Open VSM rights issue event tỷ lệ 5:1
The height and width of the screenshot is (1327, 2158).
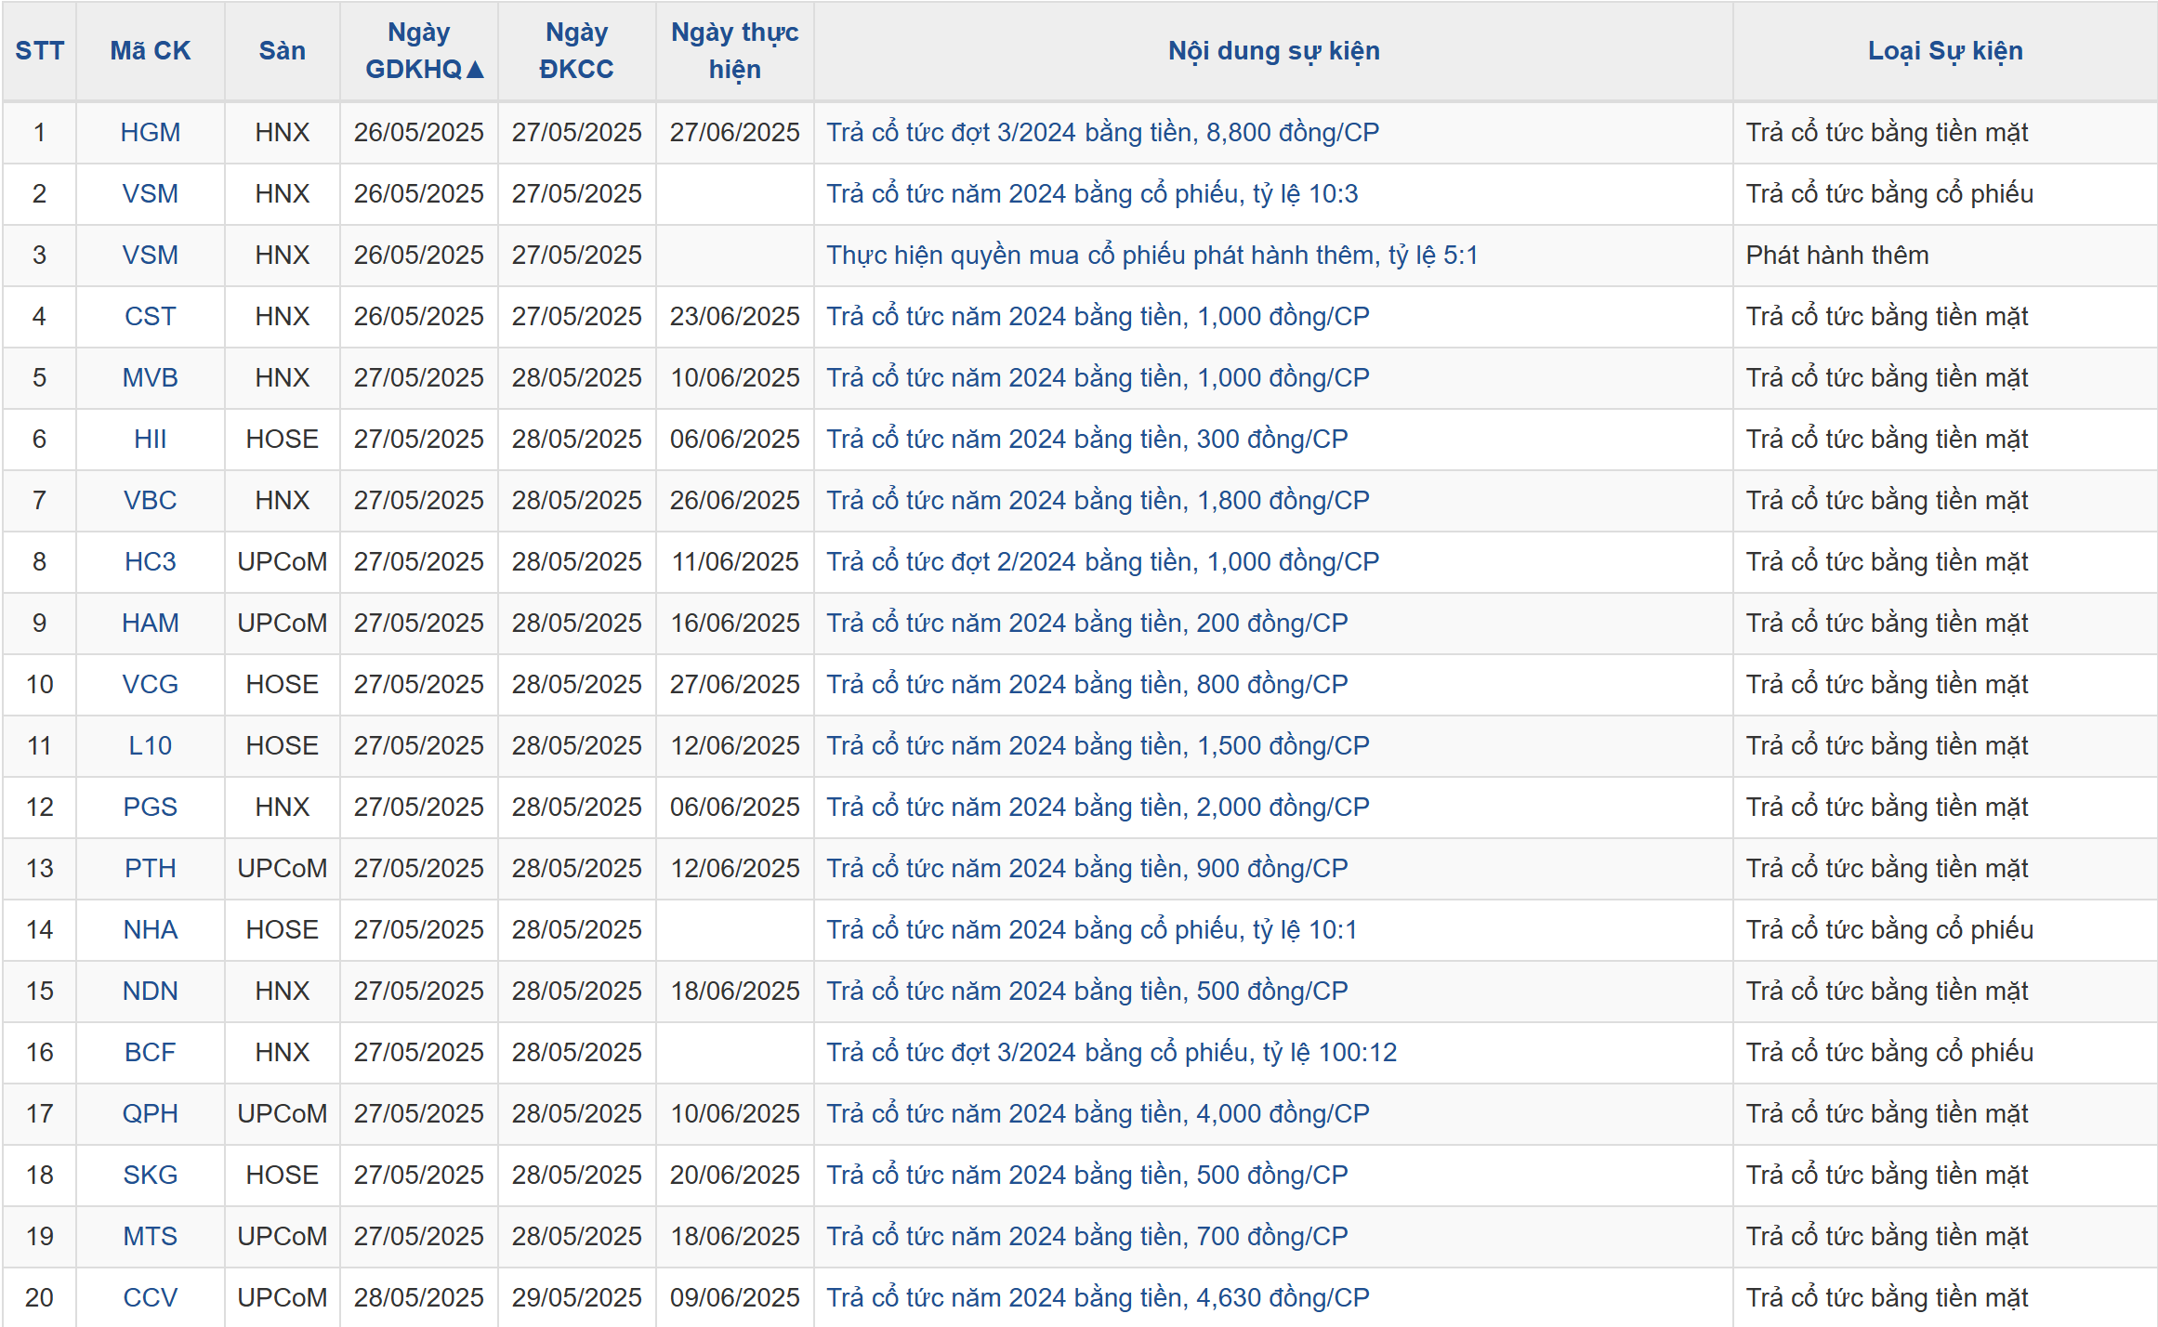click(x=1152, y=256)
